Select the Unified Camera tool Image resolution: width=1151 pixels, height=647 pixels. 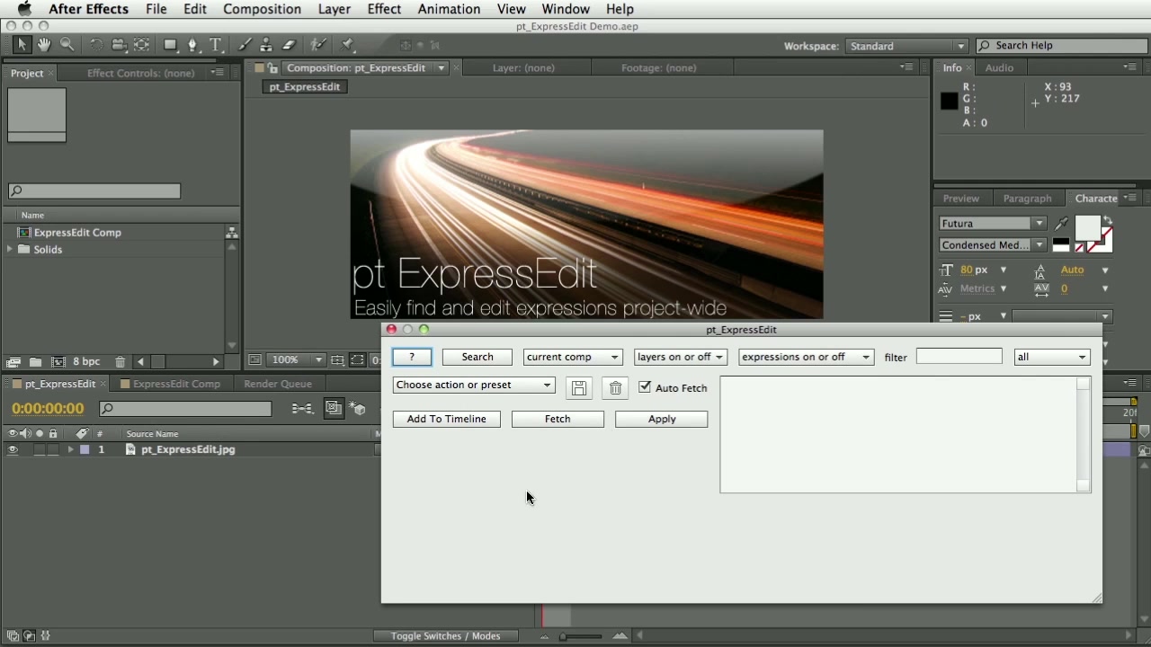pos(118,45)
